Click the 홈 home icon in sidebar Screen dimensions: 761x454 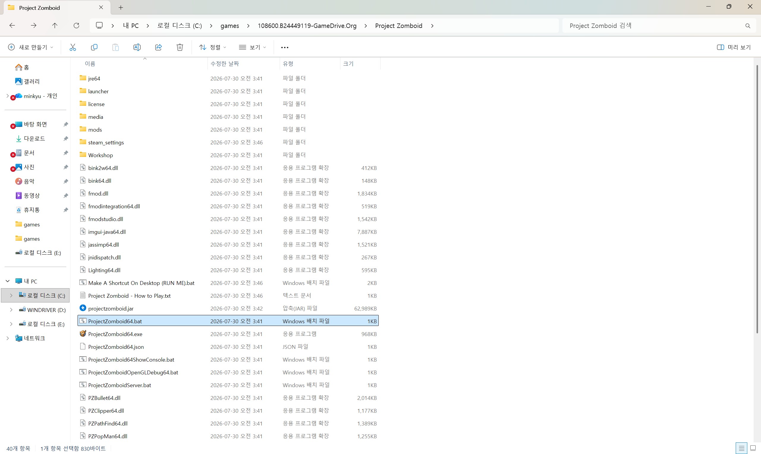(19, 67)
